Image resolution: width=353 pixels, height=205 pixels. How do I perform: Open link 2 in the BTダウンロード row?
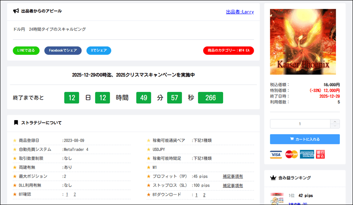coord(204,195)
